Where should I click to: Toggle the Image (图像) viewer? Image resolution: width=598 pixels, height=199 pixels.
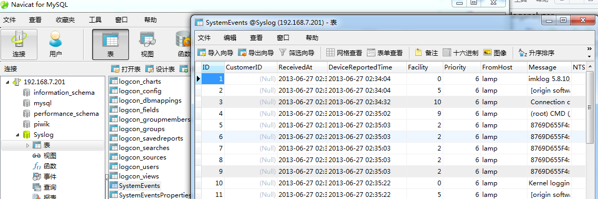tap(495, 53)
